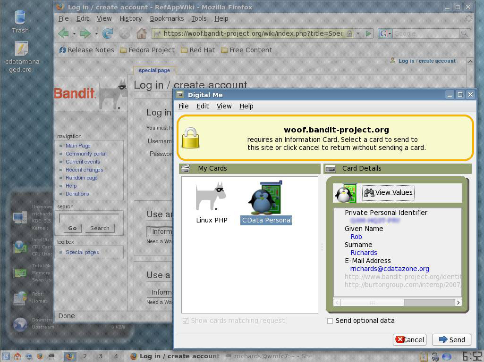Open Digital Me Help menu
The image size is (484, 362).
(x=246, y=106)
